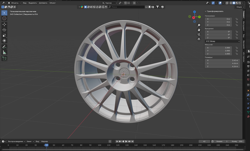Select the Scale tool
This screenshot has width=250, height=151.
click(4, 35)
